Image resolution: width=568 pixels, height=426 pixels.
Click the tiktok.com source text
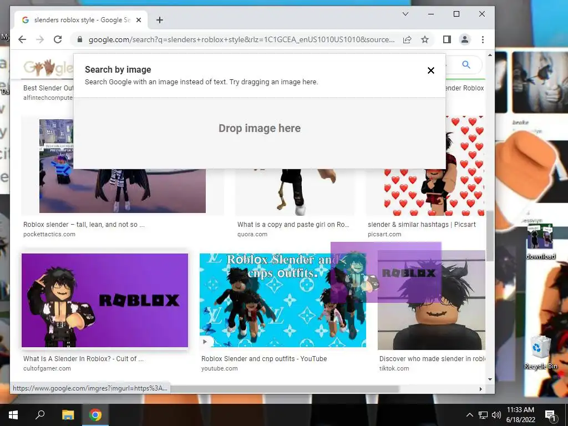394,368
